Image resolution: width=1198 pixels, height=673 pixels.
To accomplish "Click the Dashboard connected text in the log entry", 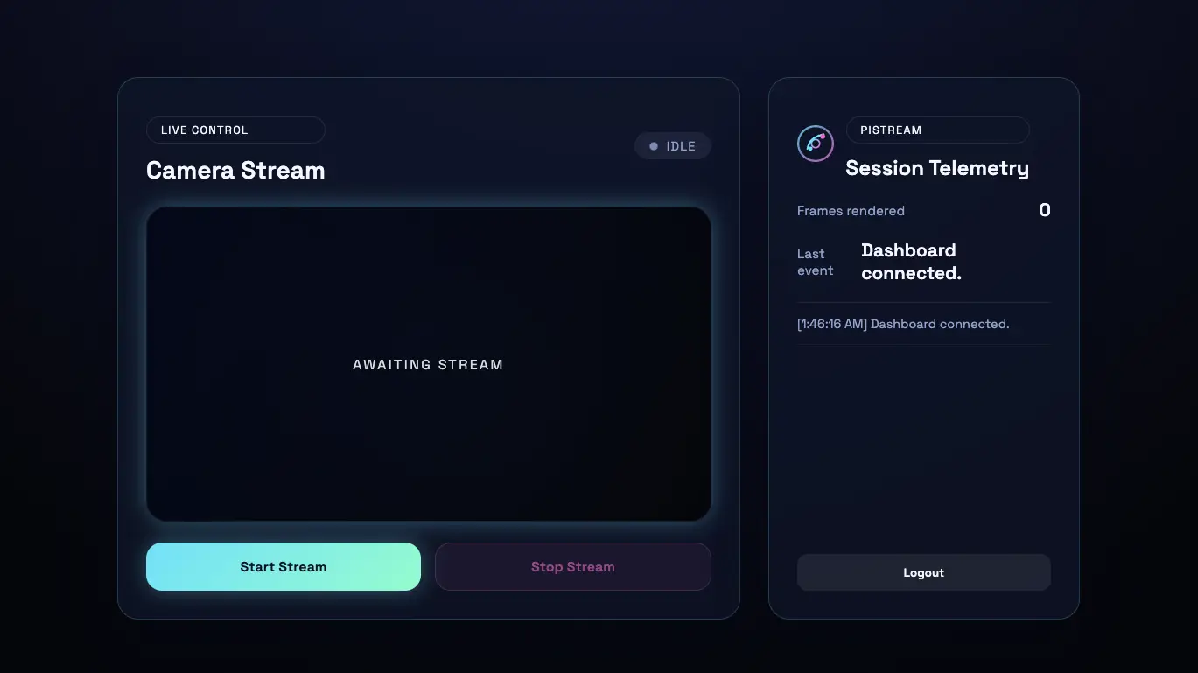I will coord(940,324).
